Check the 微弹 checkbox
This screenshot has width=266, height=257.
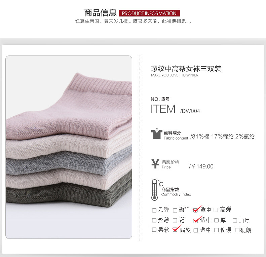(175, 210)
